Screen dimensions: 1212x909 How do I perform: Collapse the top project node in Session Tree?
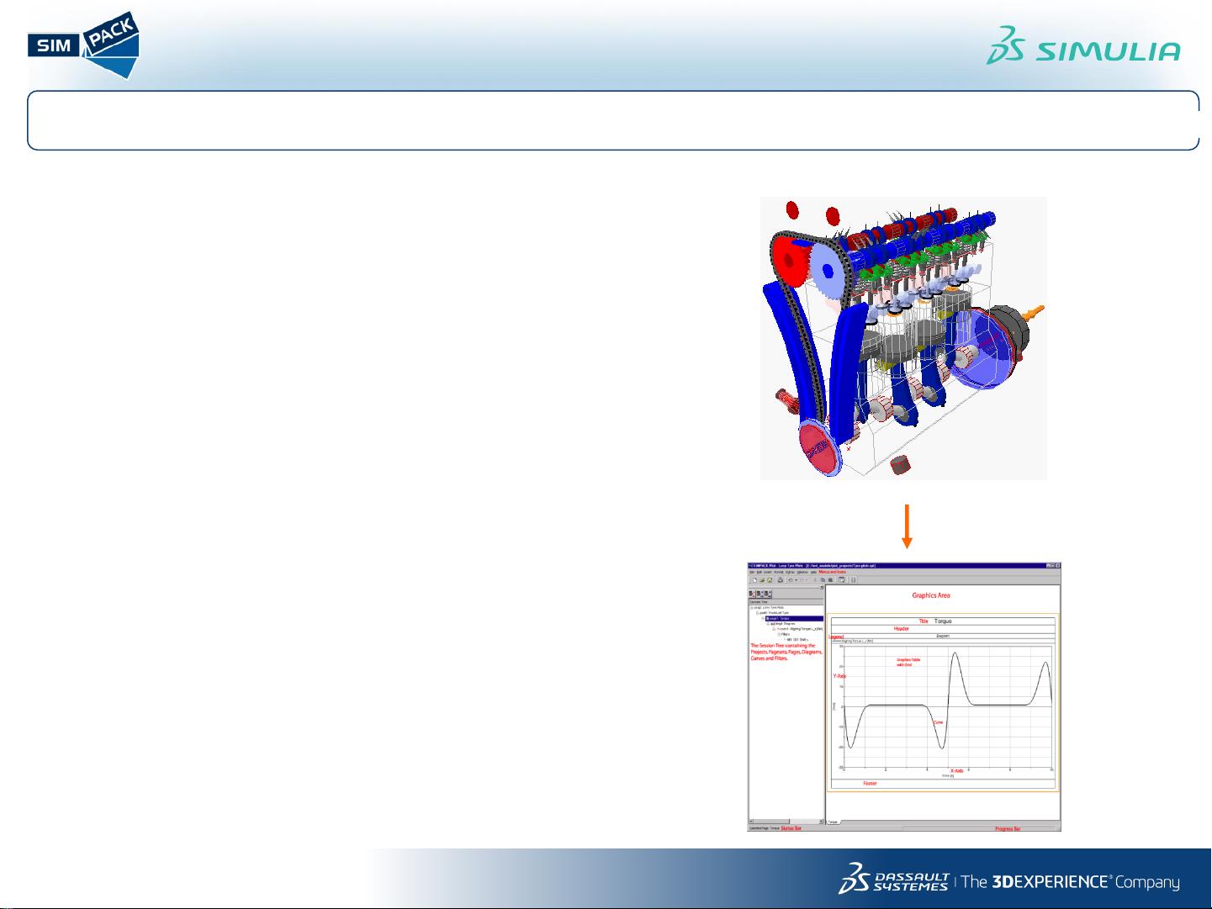tap(752, 608)
